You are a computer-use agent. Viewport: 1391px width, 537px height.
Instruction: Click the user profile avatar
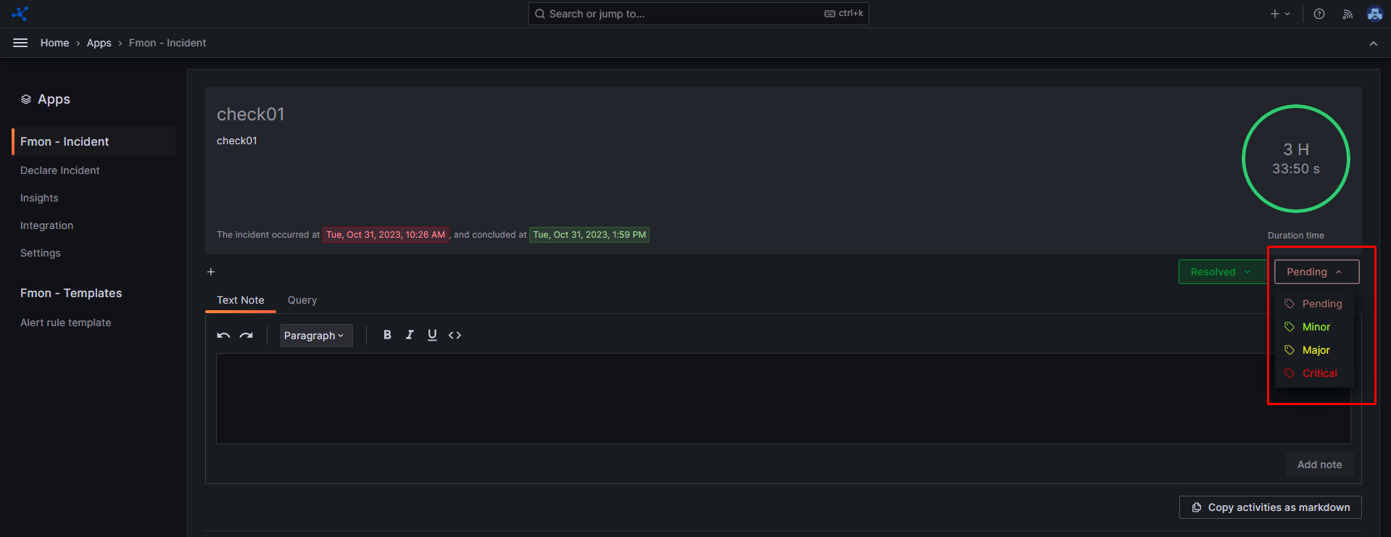coord(1374,14)
